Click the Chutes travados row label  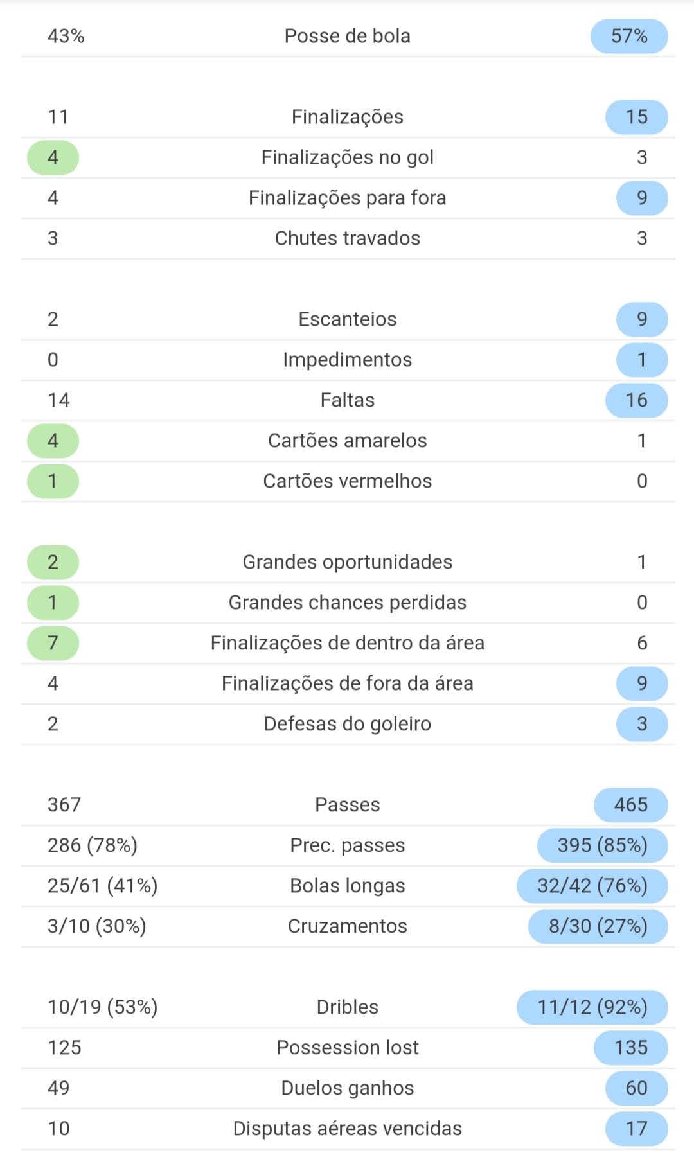(x=347, y=238)
